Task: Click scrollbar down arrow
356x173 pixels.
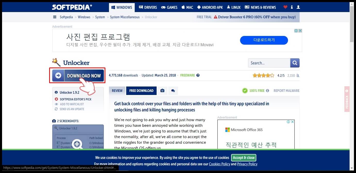Action: 352,168
